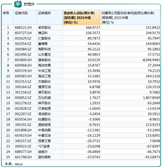
Task: Click the 石化机械 name cell
Action: 44,98
